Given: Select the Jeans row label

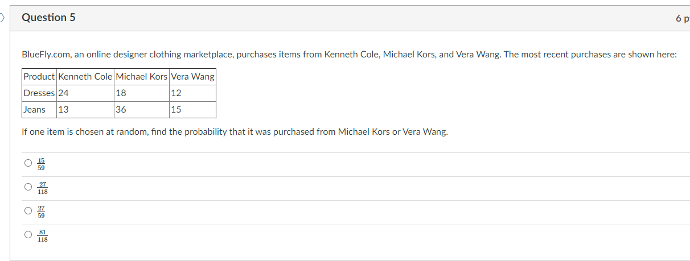Looking at the screenshot, I should coord(35,110).
